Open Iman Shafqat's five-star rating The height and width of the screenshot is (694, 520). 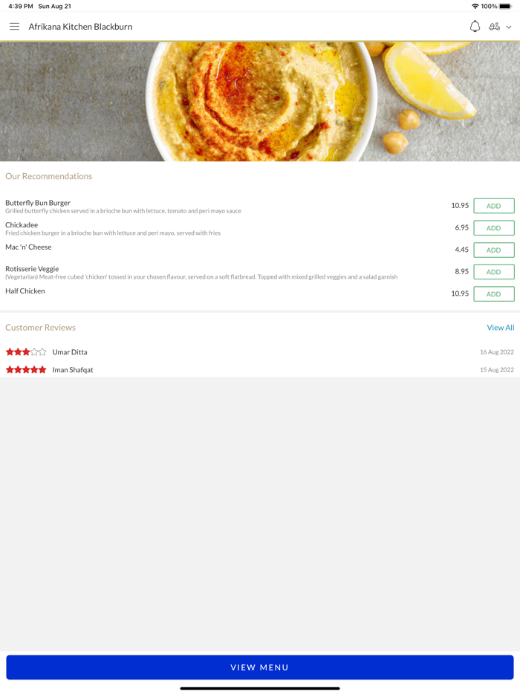(x=26, y=369)
